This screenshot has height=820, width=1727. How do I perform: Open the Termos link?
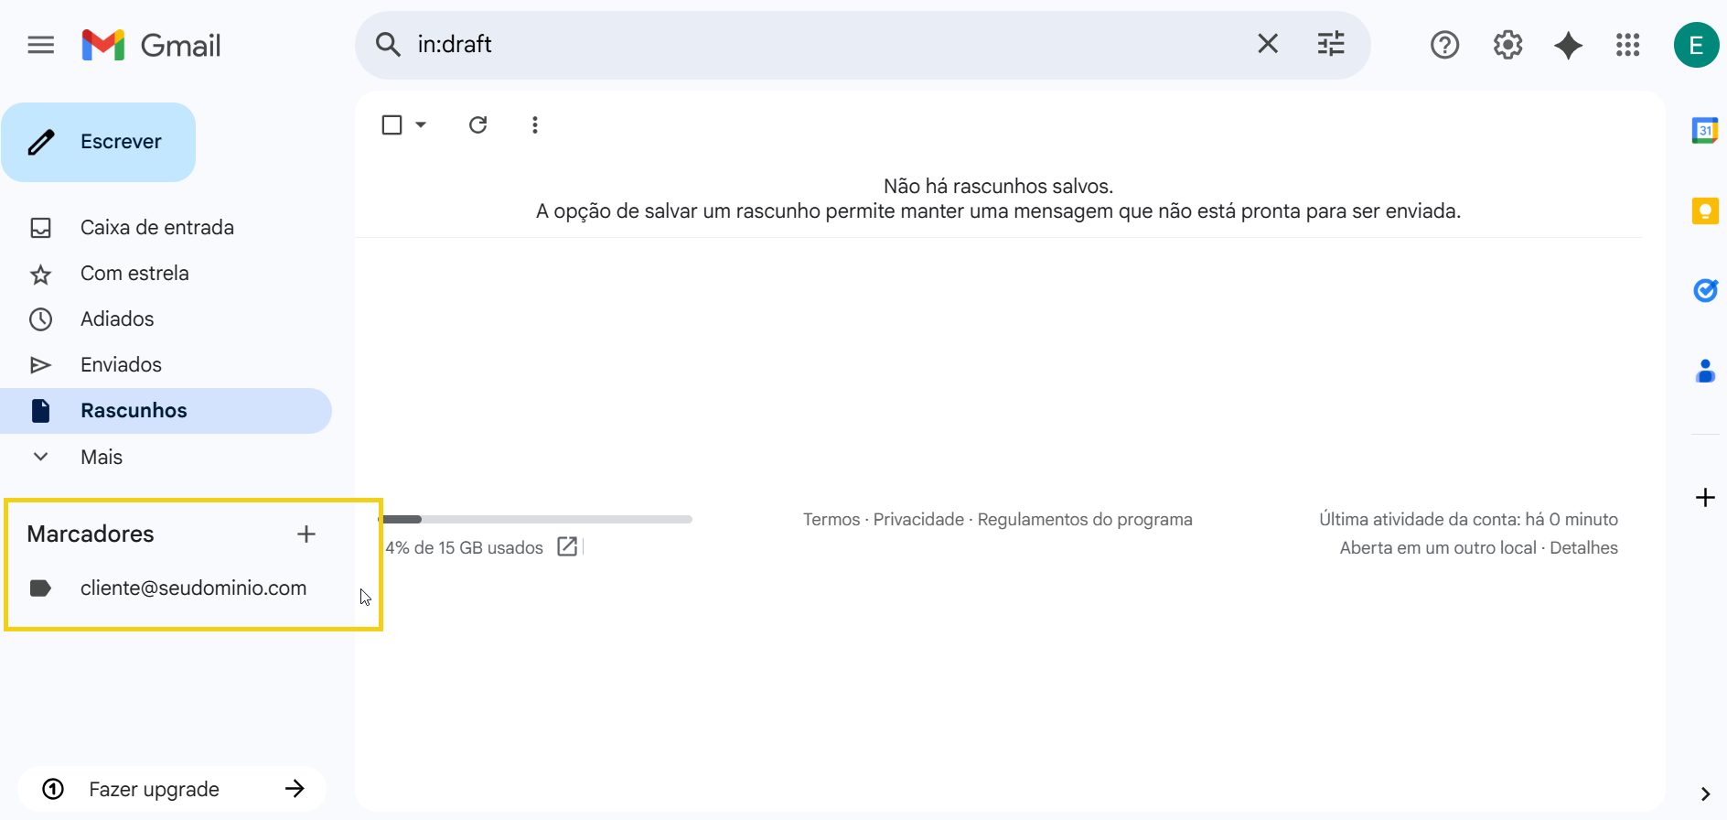pyautogui.click(x=831, y=519)
